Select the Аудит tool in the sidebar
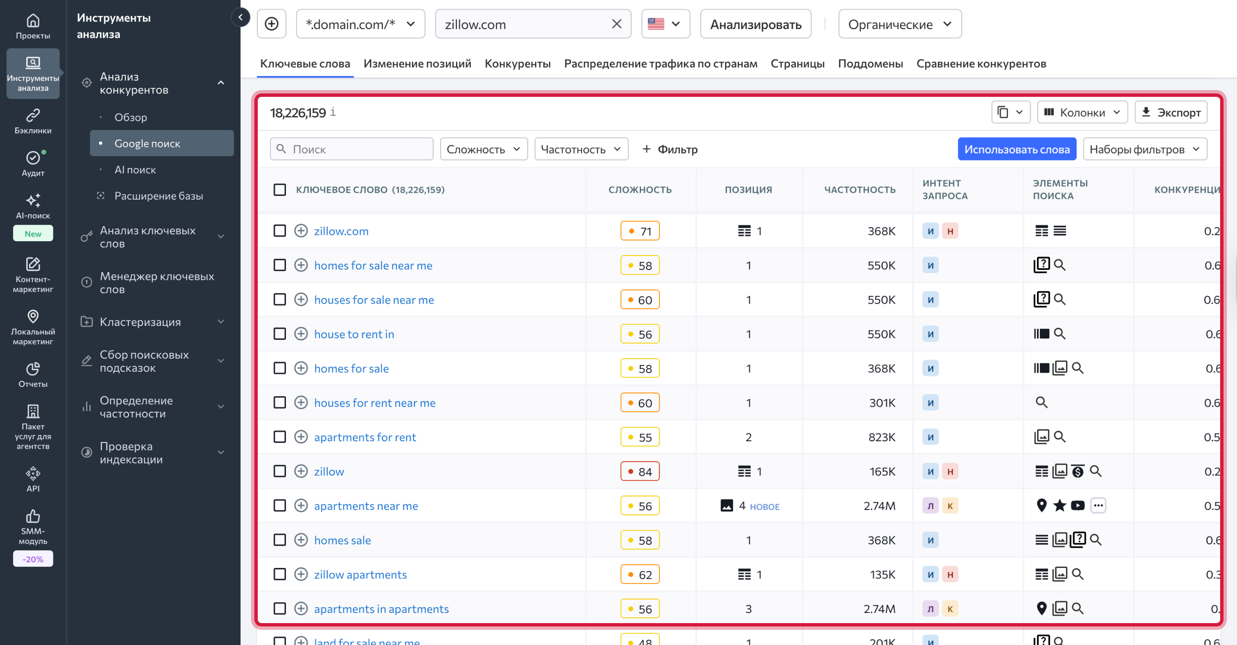Image resolution: width=1237 pixels, height=645 pixels. (x=32, y=163)
